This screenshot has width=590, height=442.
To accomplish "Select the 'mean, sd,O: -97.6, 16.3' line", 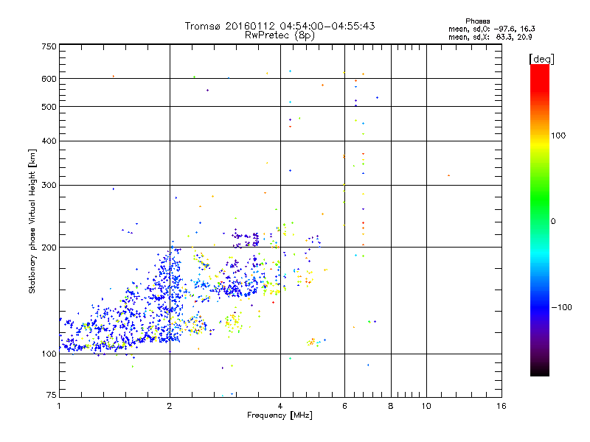I will pos(491,29).
